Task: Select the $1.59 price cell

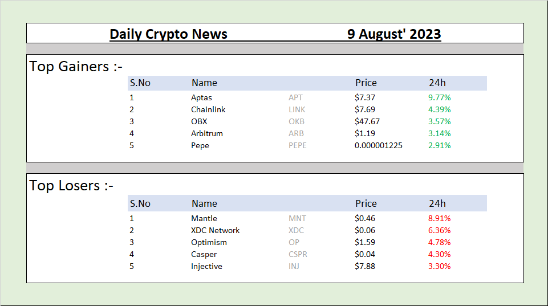Action: click(x=365, y=242)
